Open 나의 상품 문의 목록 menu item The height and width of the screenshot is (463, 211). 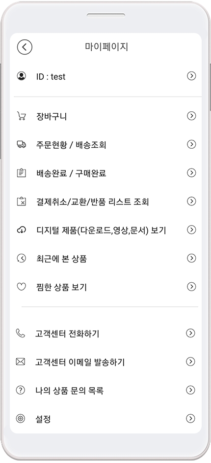[x=105, y=391]
